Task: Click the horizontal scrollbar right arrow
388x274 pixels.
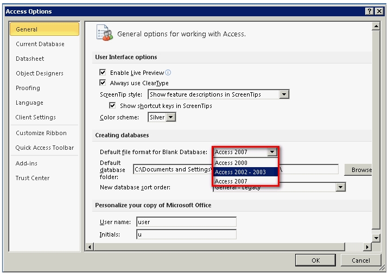Action: [367, 247]
